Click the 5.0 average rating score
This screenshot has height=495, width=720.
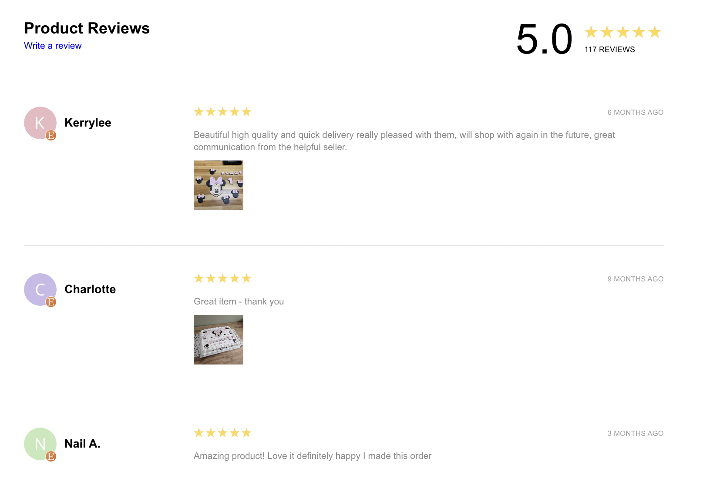coord(544,40)
